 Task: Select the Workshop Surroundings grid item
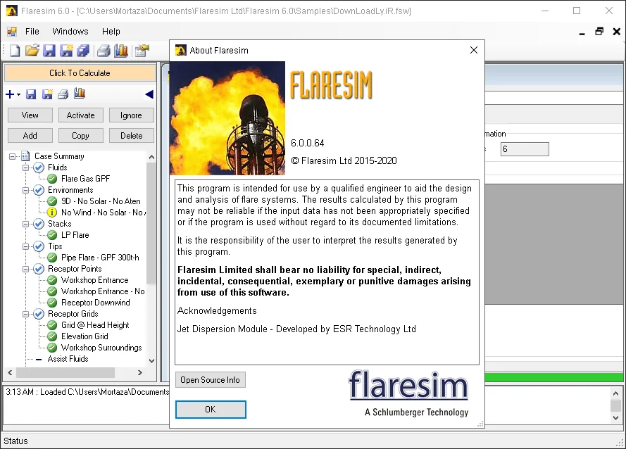click(x=101, y=348)
